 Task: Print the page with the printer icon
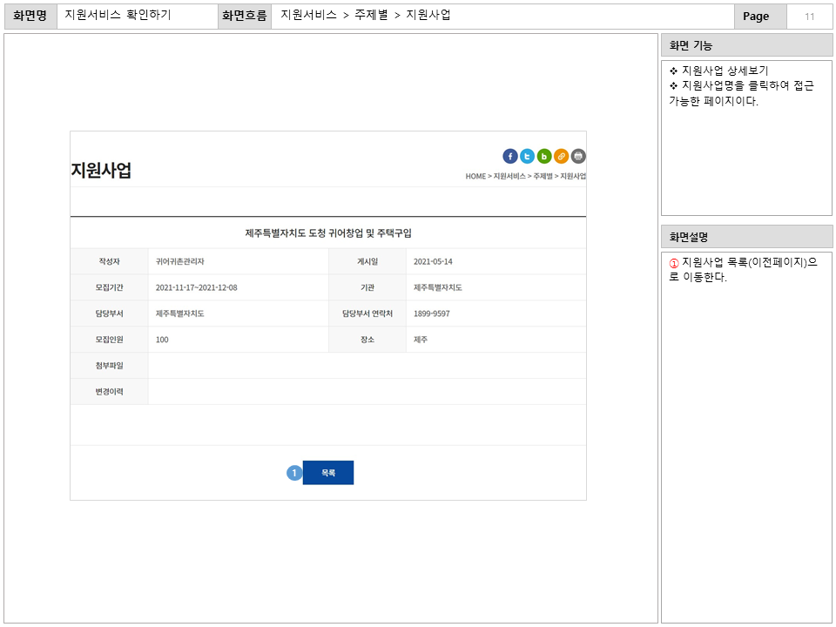click(578, 156)
